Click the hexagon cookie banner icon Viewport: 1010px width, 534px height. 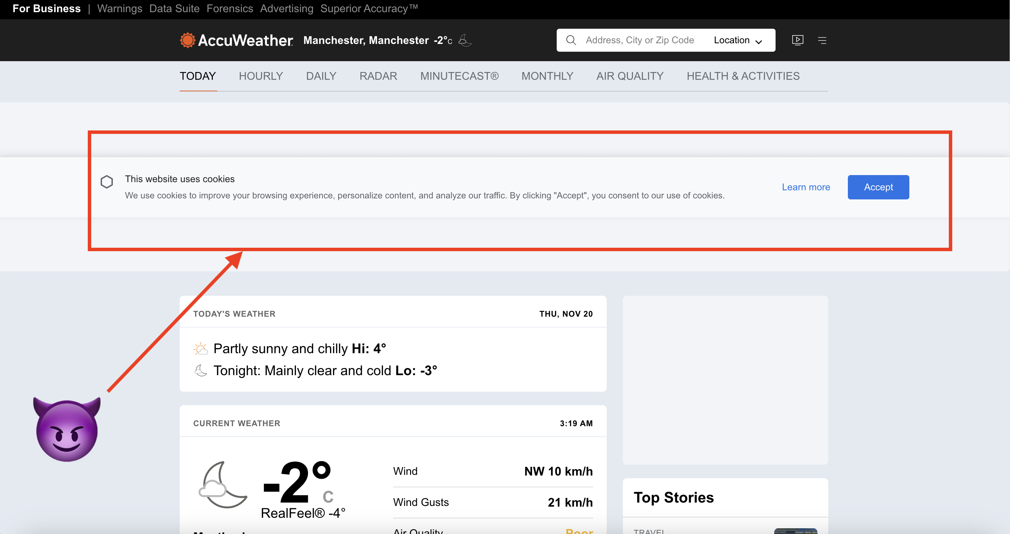coord(107,182)
